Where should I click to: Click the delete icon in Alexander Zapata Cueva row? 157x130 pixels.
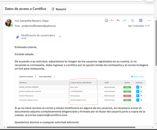[141, 100]
